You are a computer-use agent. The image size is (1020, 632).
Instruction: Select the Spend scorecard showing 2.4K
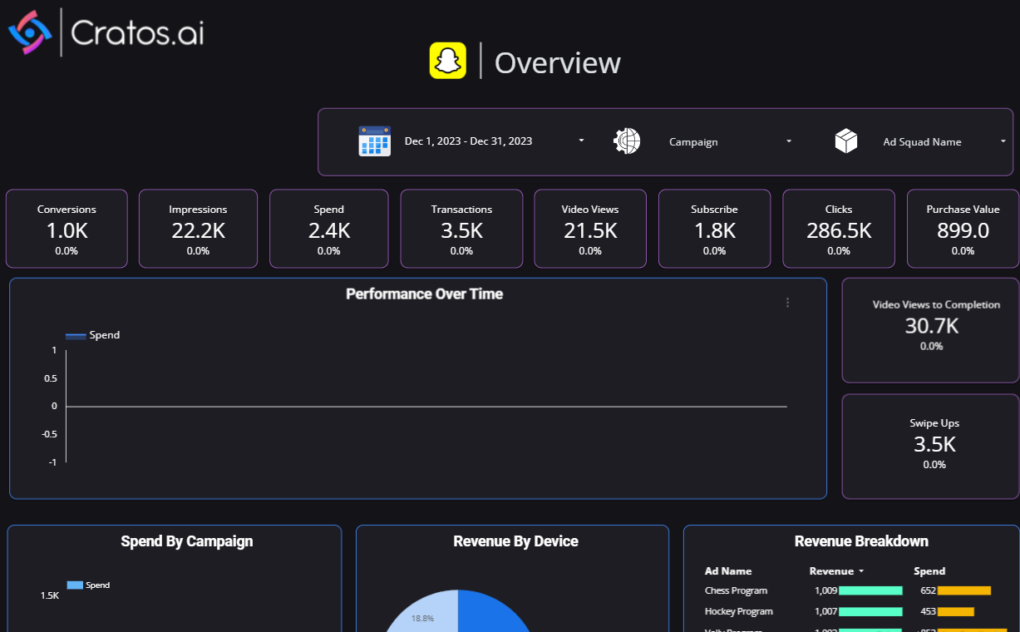(x=329, y=229)
